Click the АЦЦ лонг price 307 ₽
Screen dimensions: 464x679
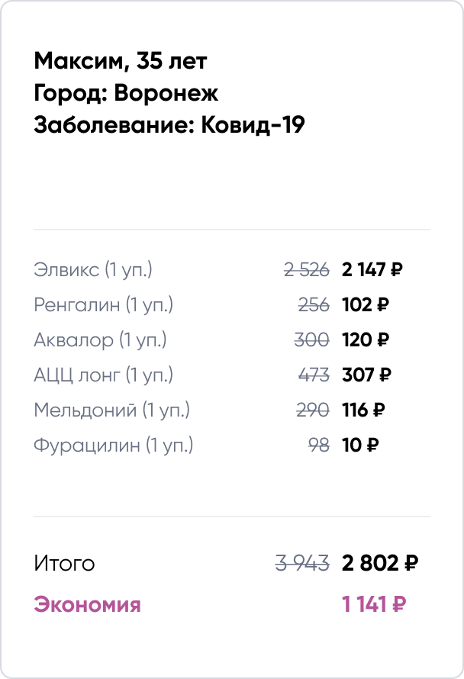pos(366,375)
